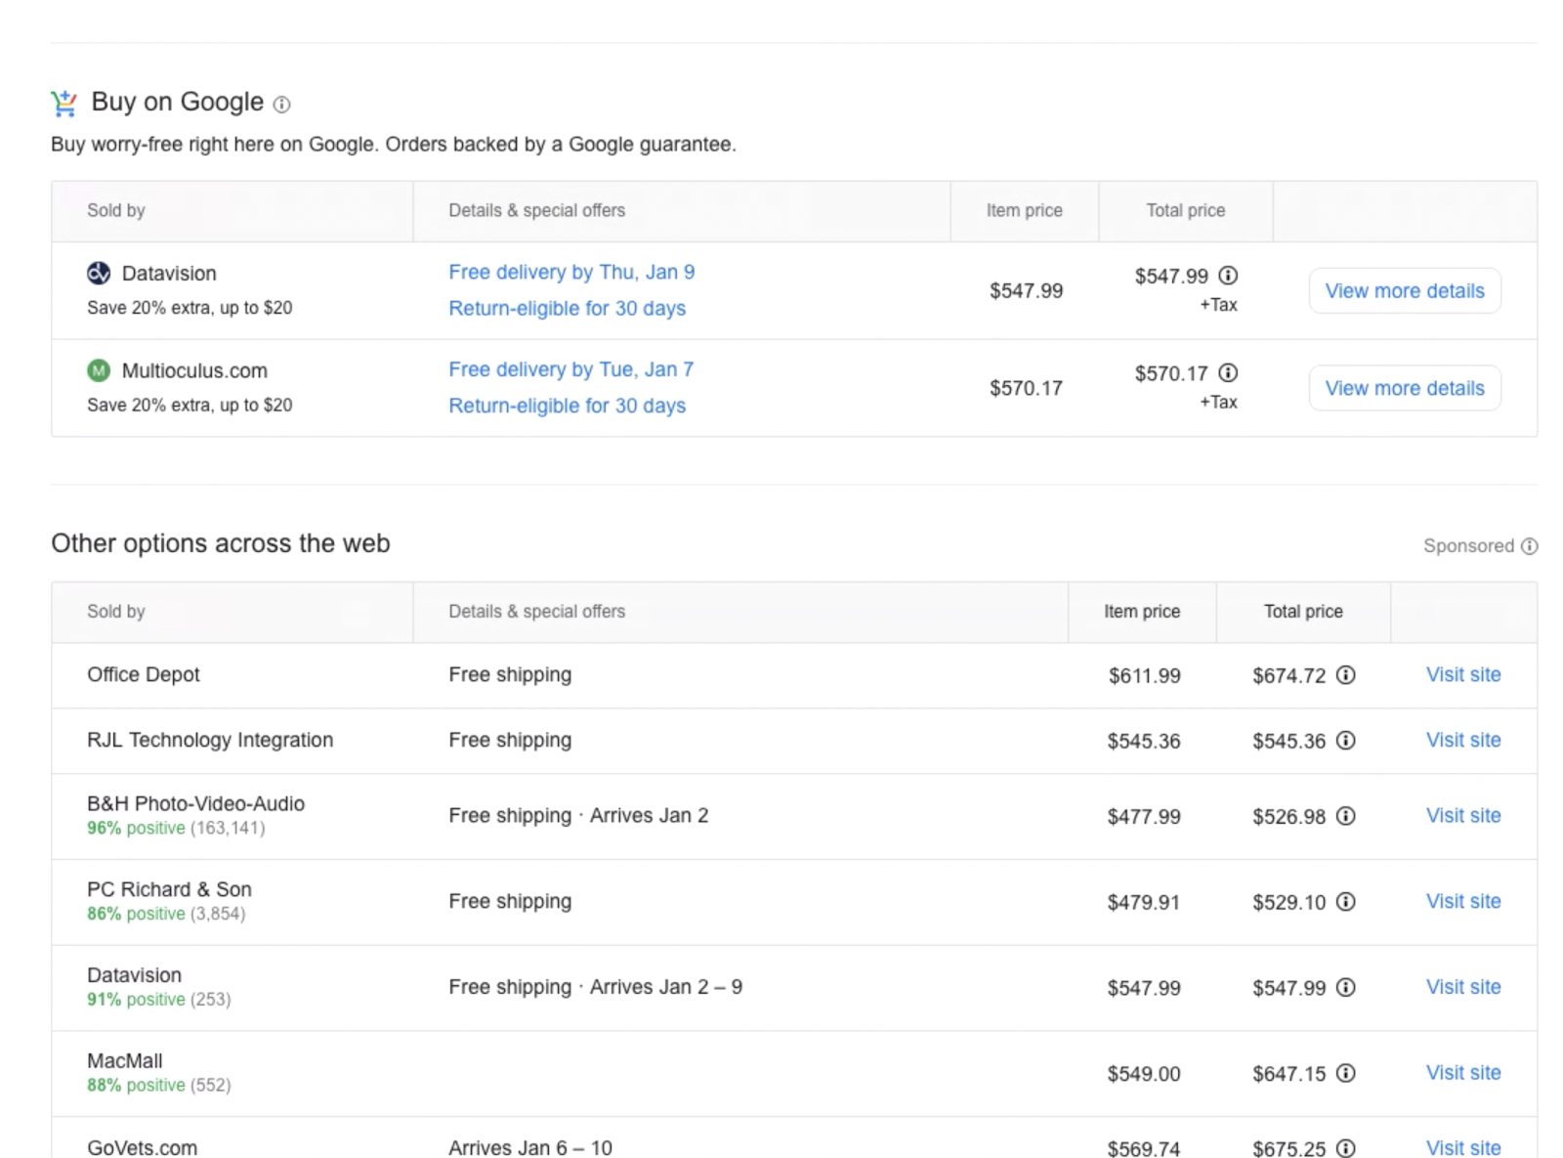
Task: Show total price info for MacMall $647.15
Action: (x=1345, y=1073)
